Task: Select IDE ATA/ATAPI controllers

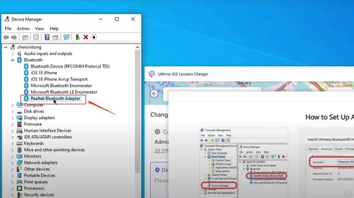Action: (x=48, y=137)
